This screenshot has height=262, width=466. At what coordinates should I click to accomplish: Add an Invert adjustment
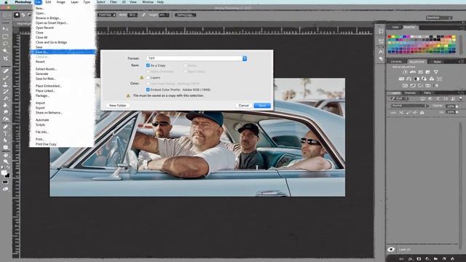[405, 86]
